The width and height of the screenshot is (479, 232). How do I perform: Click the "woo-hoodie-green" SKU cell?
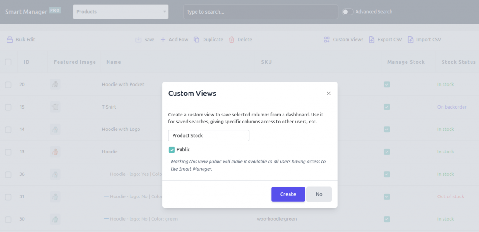[x=277, y=219]
